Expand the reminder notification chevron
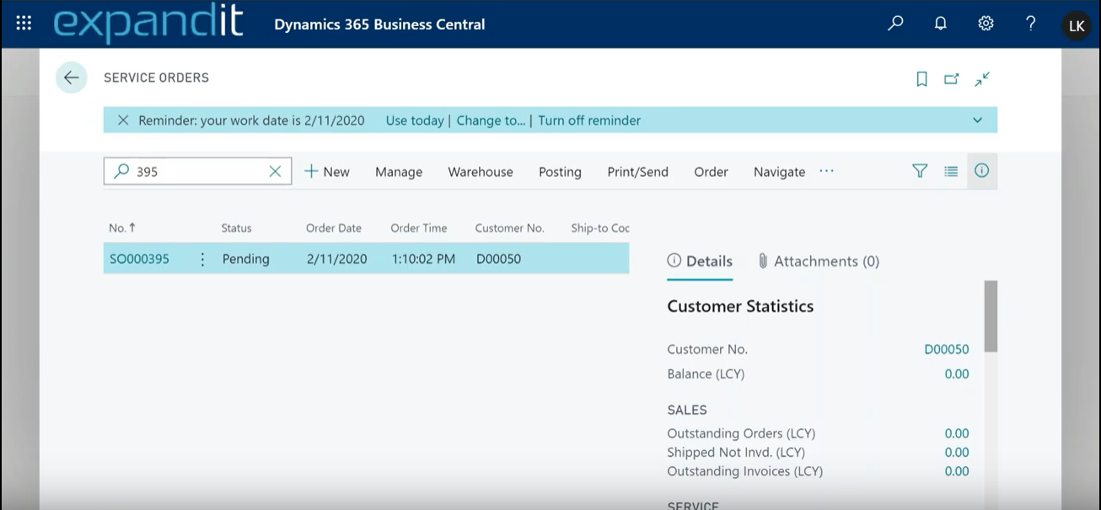The image size is (1101, 510). click(x=977, y=121)
